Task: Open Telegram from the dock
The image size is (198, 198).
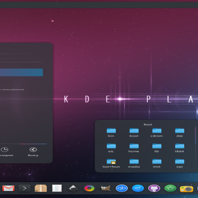Action: (x=138, y=188)
